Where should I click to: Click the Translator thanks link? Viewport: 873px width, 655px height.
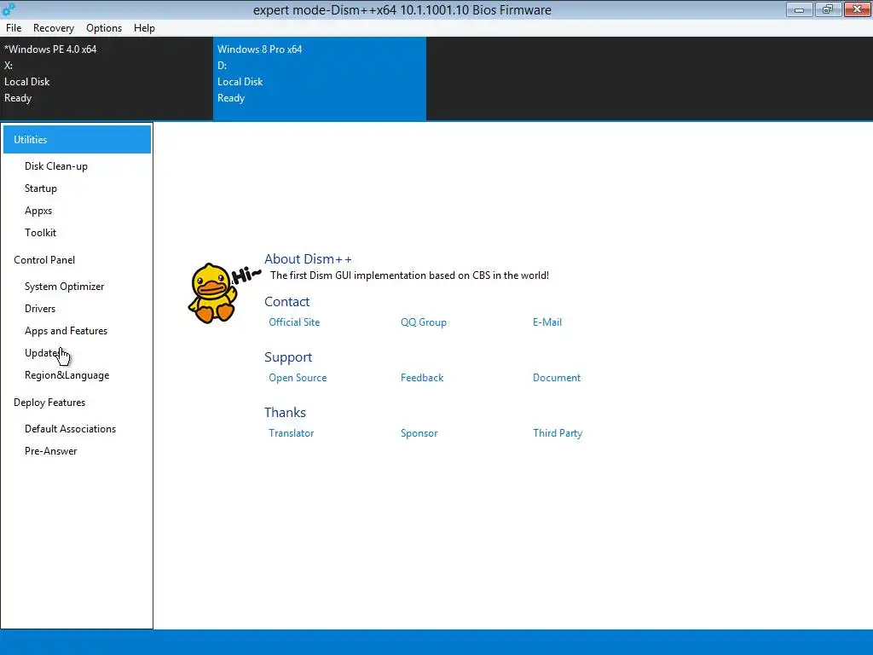coord(291,433)
